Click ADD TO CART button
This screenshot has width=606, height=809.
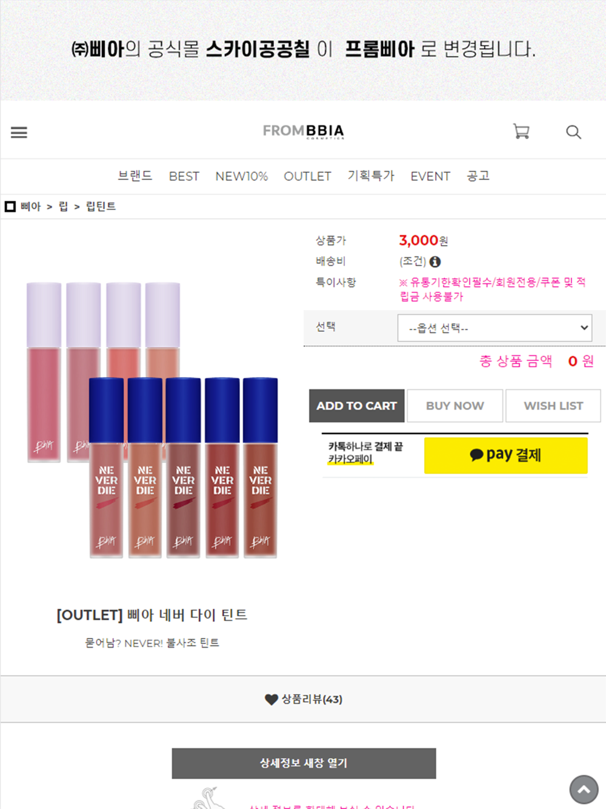point(357,406)
